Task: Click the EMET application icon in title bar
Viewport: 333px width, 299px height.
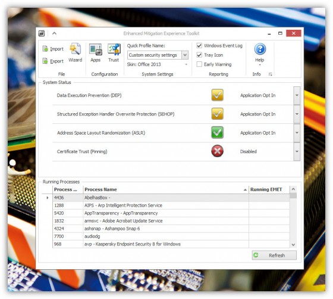Action: click(x=42, y=33)
